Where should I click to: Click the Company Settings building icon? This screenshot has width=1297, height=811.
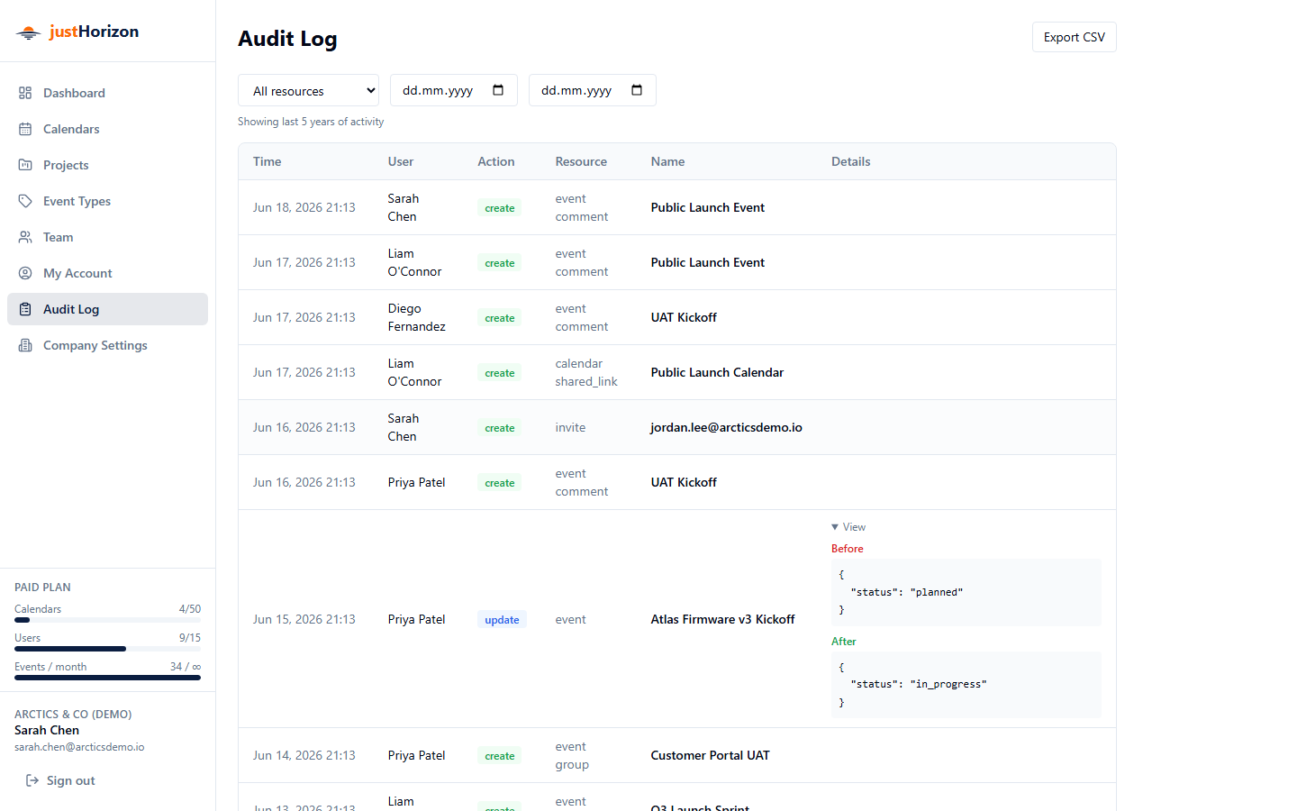point(25,345)
